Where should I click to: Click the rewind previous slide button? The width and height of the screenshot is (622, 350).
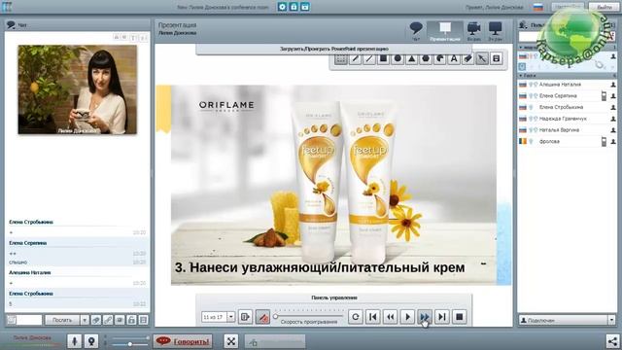tap(391, 317)
